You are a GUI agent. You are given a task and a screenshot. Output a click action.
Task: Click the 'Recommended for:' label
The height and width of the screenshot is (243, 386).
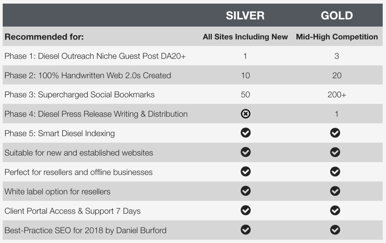tap(44, 37)
